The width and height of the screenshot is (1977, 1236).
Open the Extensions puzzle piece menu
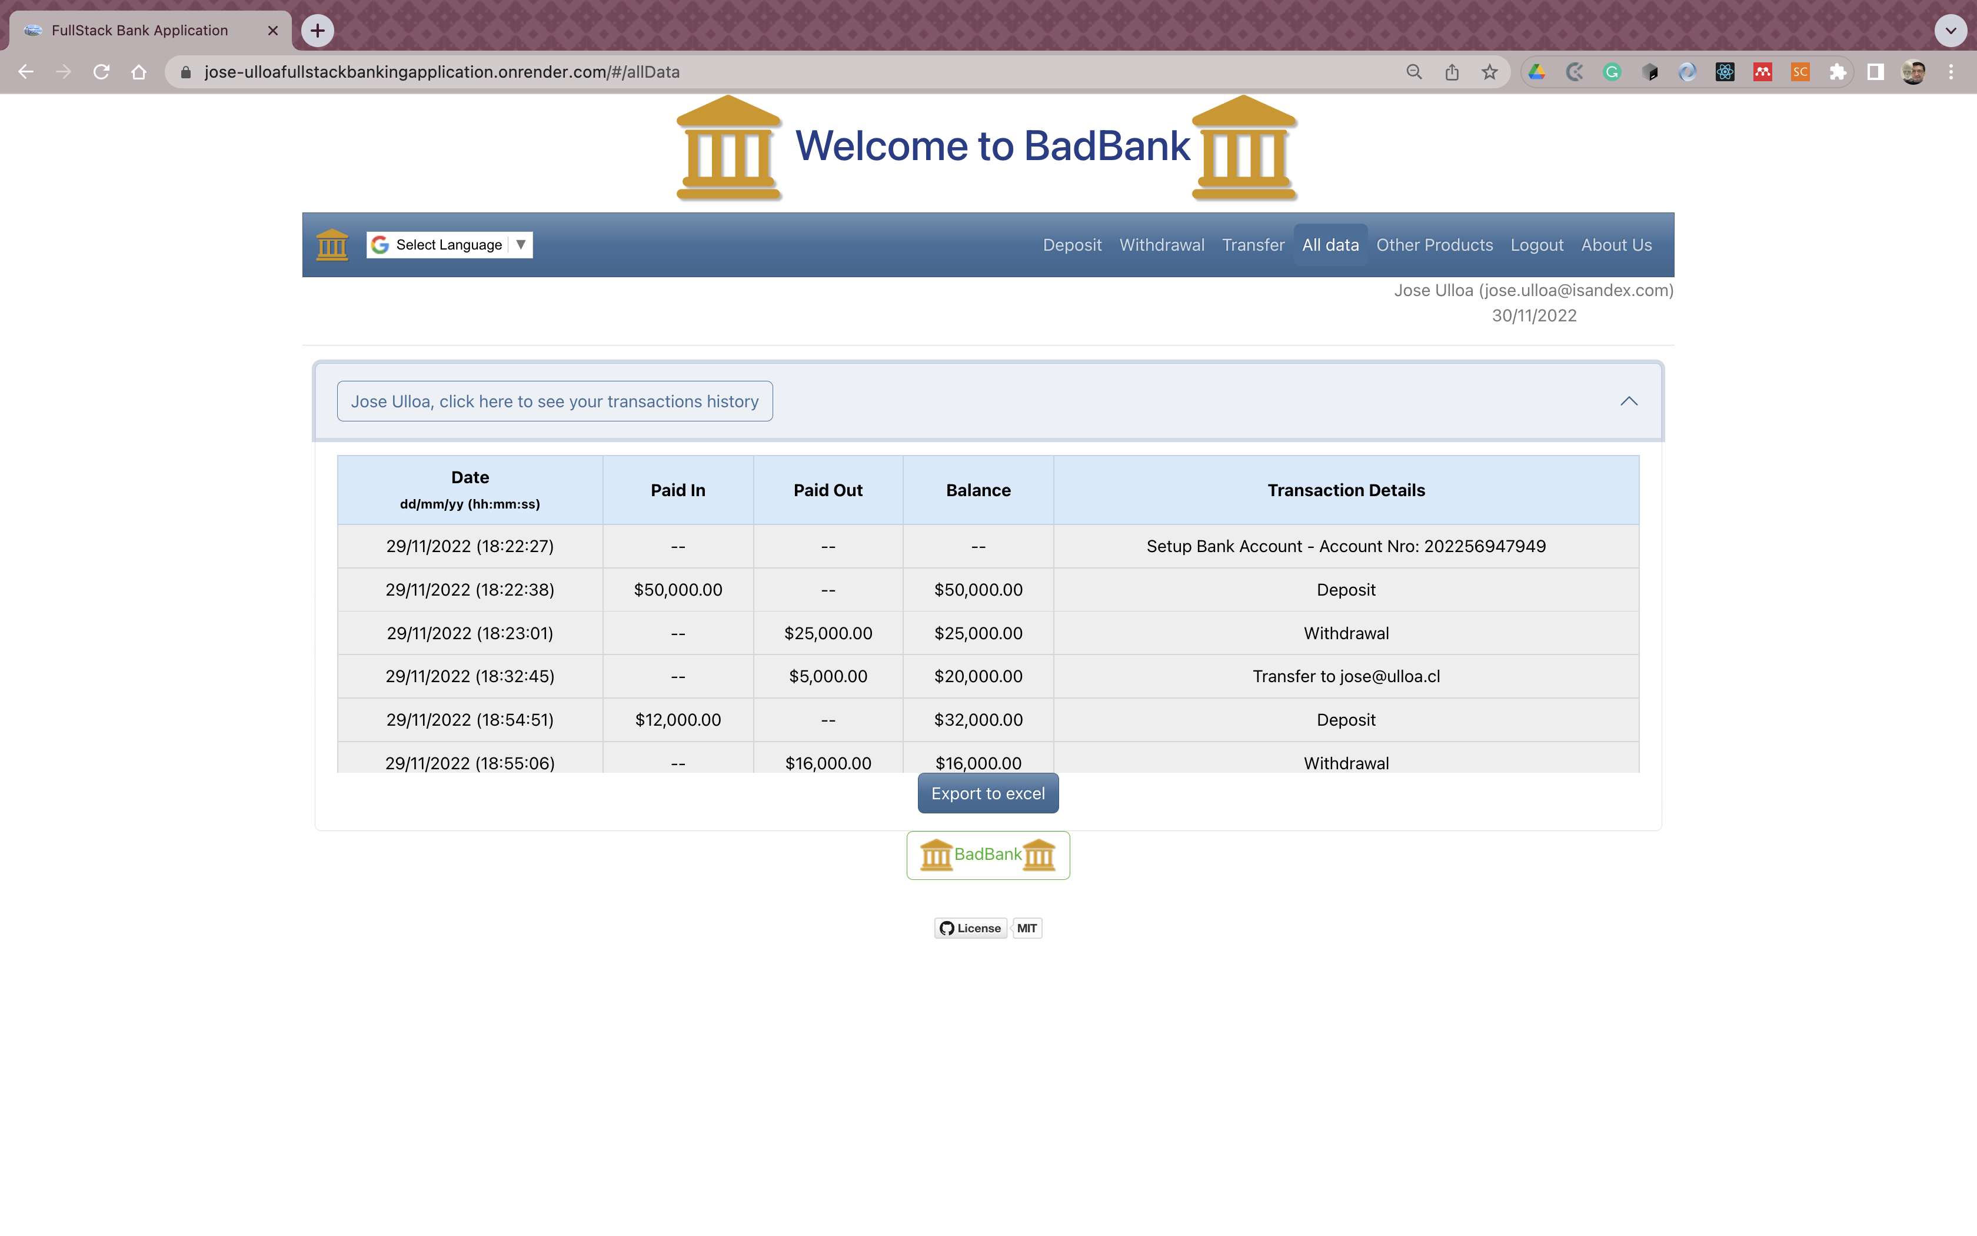1838,72
